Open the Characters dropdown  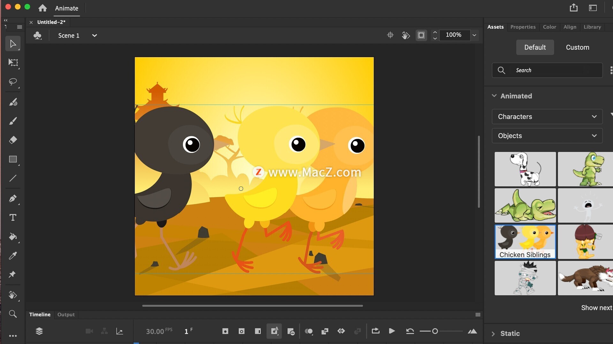tap(547, 117)
